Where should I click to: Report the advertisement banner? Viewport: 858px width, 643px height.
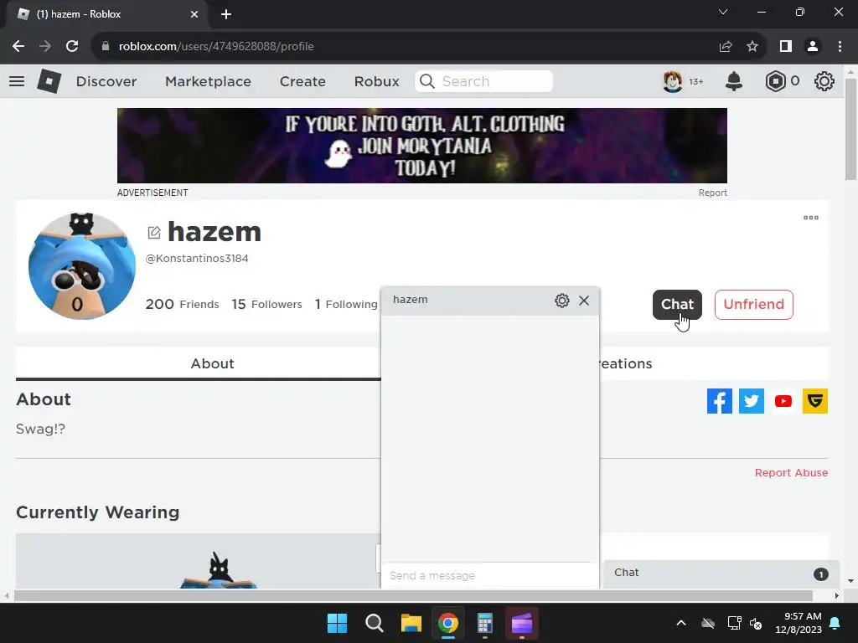tap(712, 193)
